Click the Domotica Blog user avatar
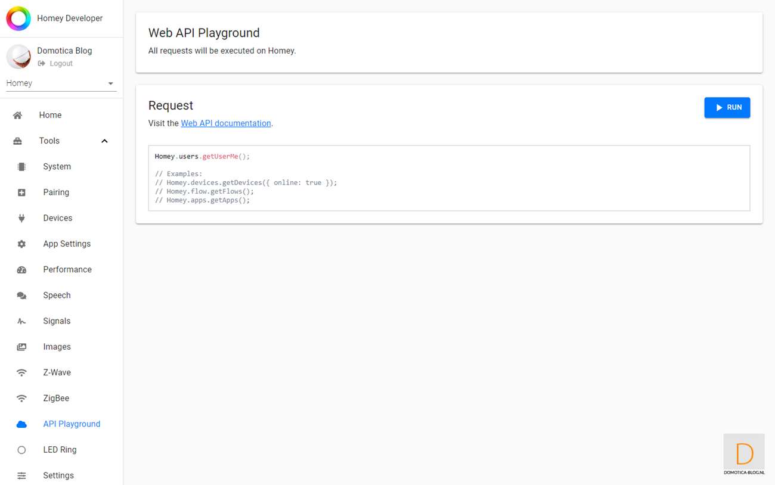The width and height of the screenshot is (775, 485). pos(18,57)
